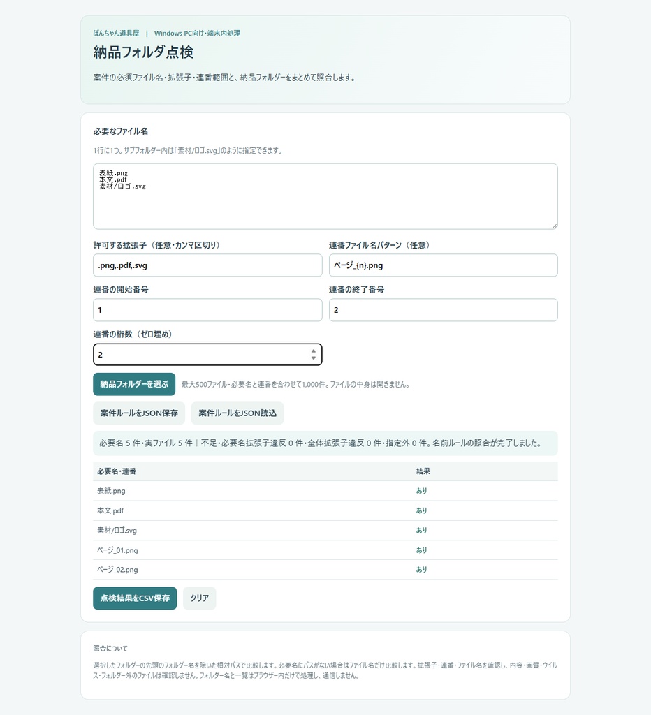Click the 必要なファイル名 label
Viewport: 651px width, 715px height.
pos(121,131)
